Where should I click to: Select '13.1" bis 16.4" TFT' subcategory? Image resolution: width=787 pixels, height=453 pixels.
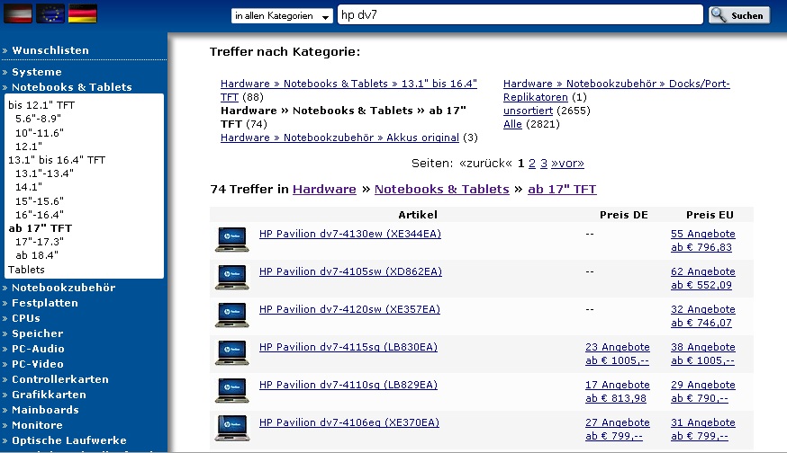(57, 160)
